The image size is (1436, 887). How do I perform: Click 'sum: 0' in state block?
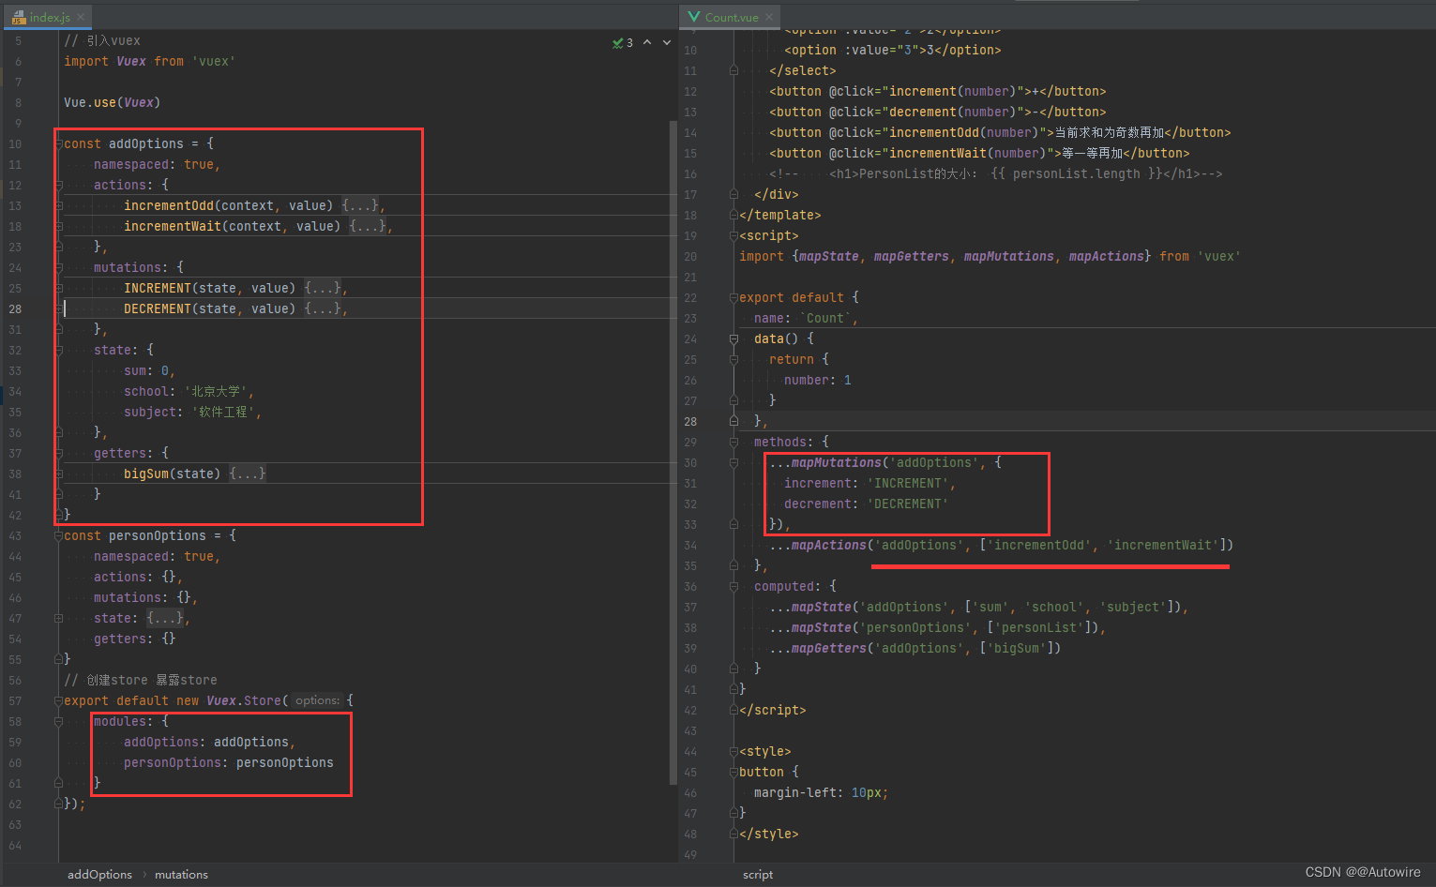[149, 370]
